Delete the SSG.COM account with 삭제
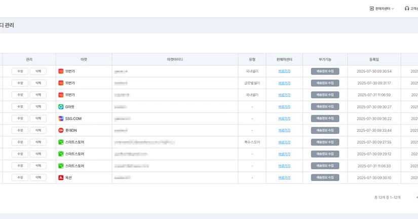 [x=38, y=119]
